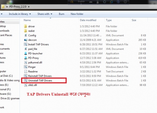Open Drive (I:) gramee in navigation pane
The width and height of the screenshot is (157, 113).
10,98
